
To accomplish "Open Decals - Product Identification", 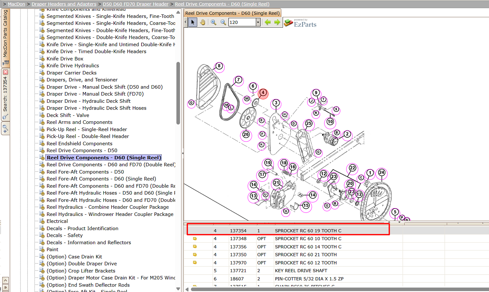I will pyautogui.click(x=82, y=228).
